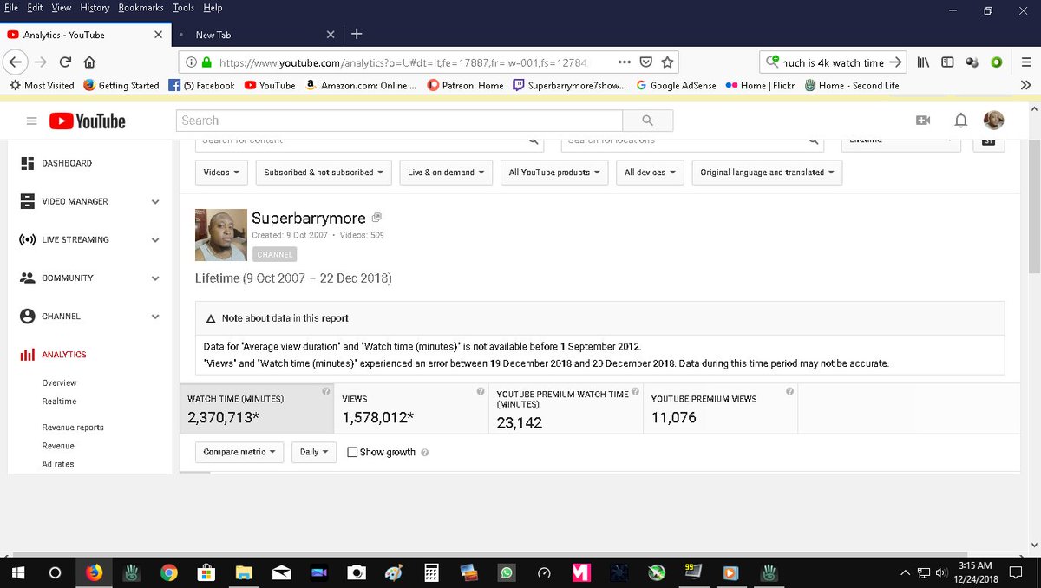Show help for YouTube Premium watch time
Screen dimensions: 1041x588
(x=636, y=392)
